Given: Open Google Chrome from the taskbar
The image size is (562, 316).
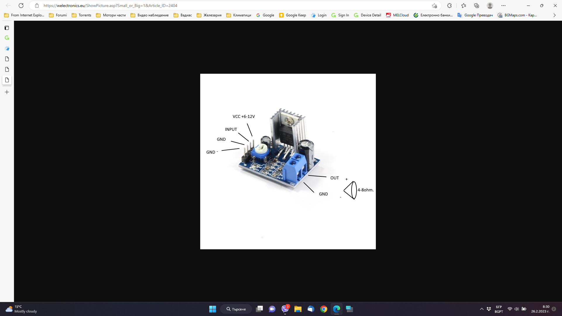Looking at the screenshot, I should (323, 309).
